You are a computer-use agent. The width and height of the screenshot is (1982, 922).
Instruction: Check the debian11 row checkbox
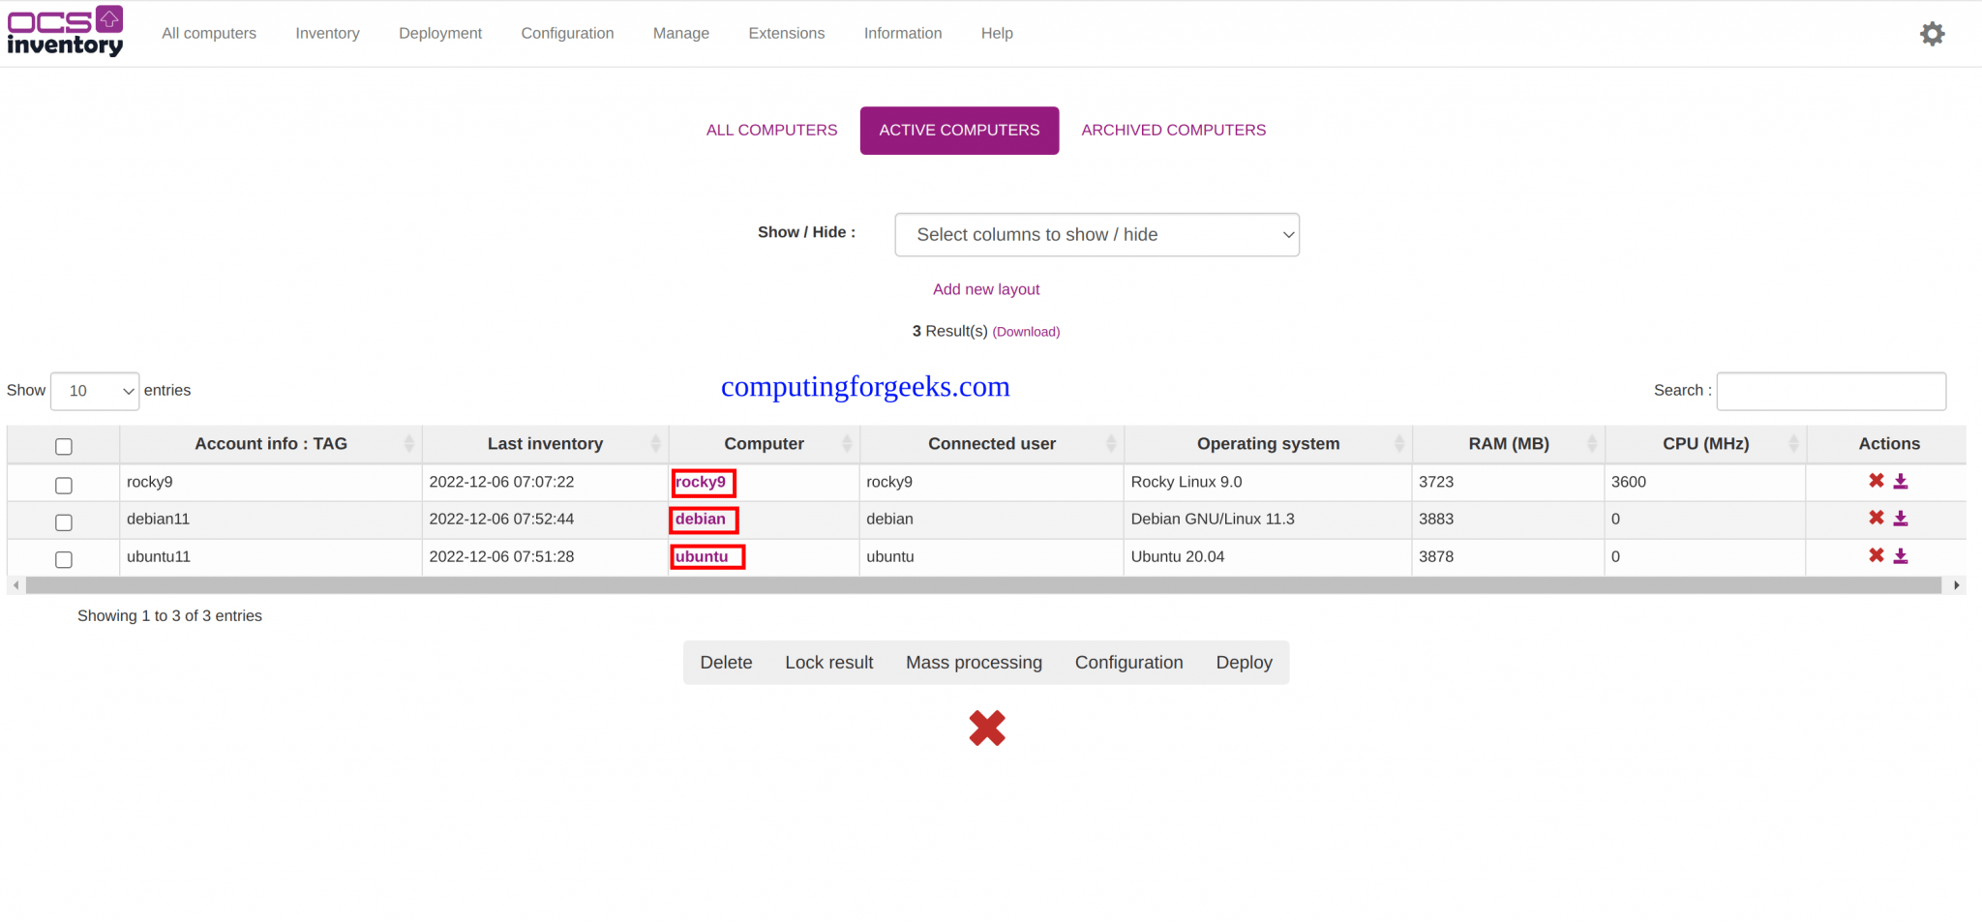(64, 522)
